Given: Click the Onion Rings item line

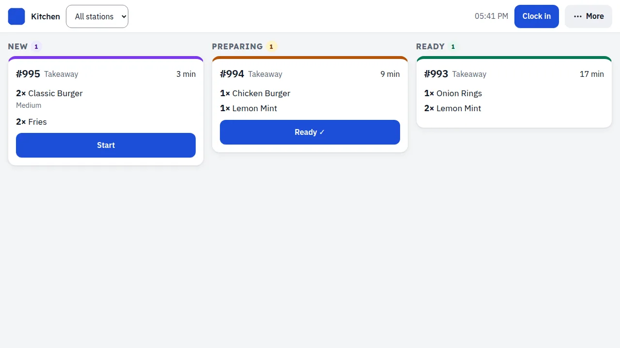Looking at the screenshot, I should click(453, 93).
